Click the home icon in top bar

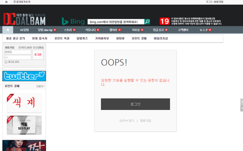[6, 2]
